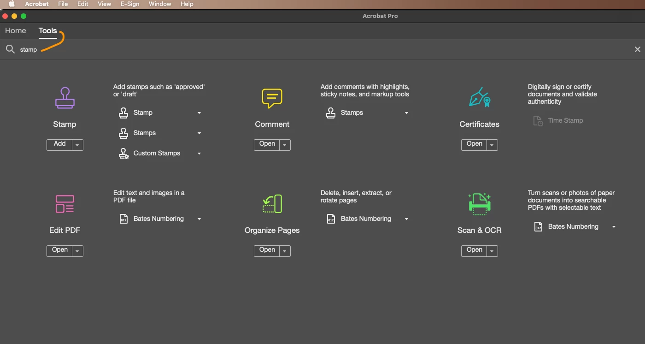Image resolution: width=645 pixels, height=344 pixels.
Task: Open the Comment Open button's dropdown arrow
Action: [x=285, y=145]
